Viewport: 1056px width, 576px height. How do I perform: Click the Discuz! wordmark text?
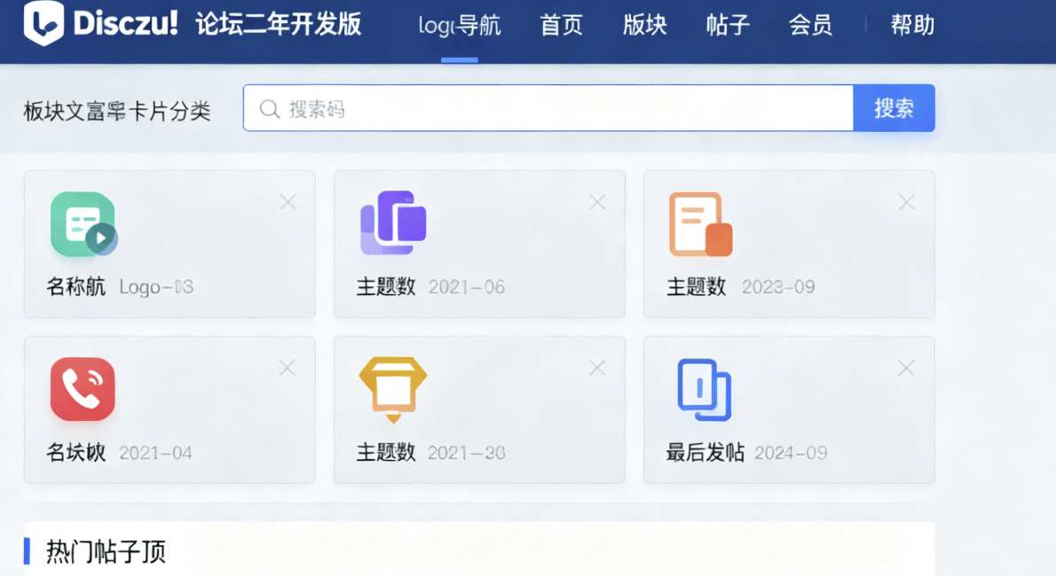(125, 24)
